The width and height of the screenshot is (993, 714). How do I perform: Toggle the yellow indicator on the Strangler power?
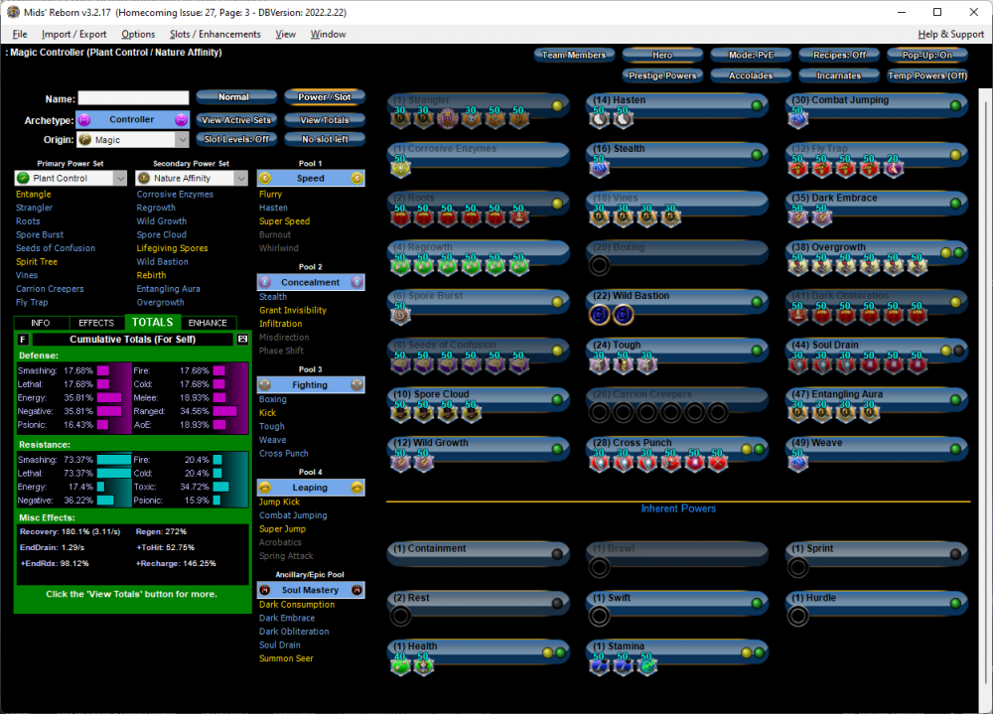click(557, 105)
